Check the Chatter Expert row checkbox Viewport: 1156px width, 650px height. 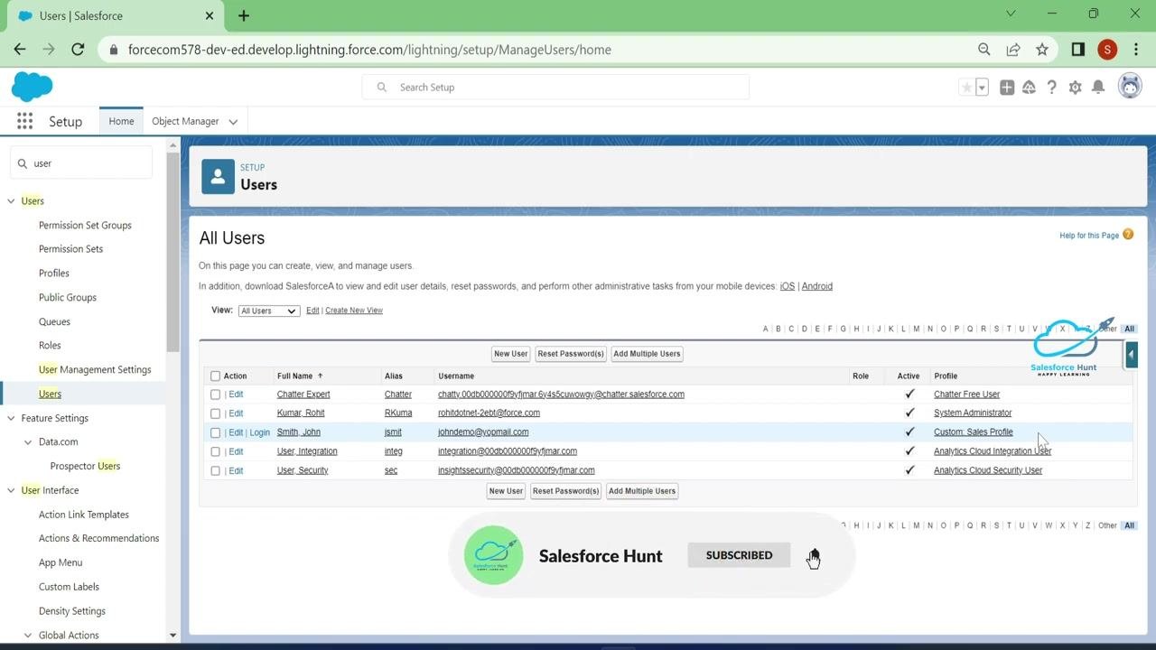point(215,395)
